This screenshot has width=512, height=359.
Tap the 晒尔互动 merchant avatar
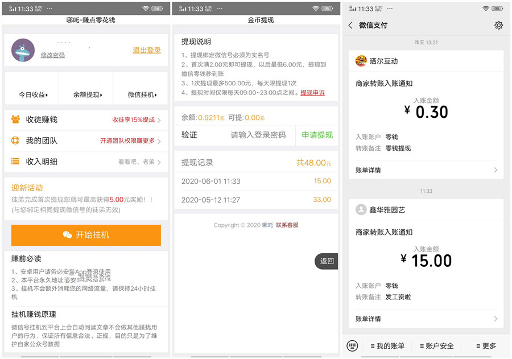coord(361,61)
